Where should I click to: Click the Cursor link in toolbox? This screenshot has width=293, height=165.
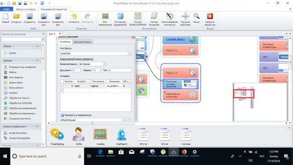(x=12, y=53)
